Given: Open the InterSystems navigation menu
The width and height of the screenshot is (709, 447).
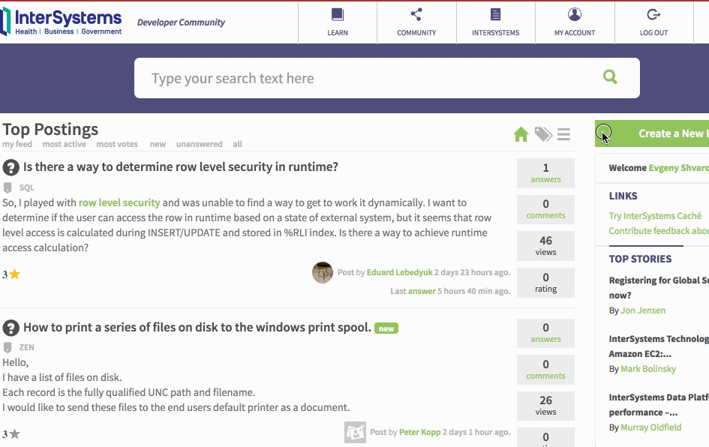Looking at the screenshot, I should pyautogui.click(x=495, y=21).
